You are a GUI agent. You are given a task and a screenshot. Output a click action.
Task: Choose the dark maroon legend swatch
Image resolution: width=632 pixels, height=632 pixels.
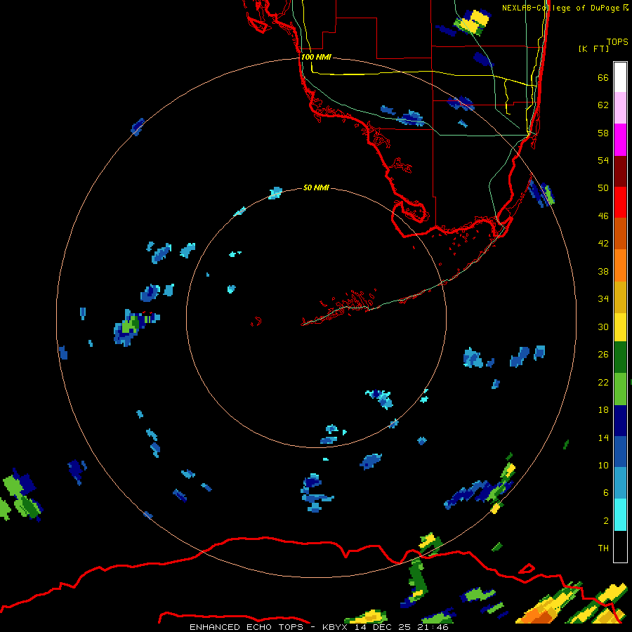(620, 171)
